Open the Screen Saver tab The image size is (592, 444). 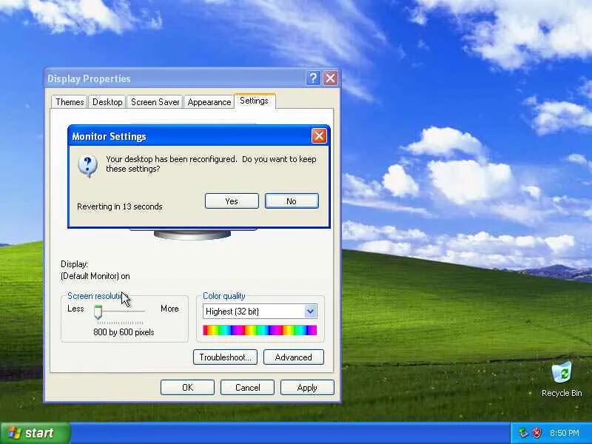click(x=155, y=102)
